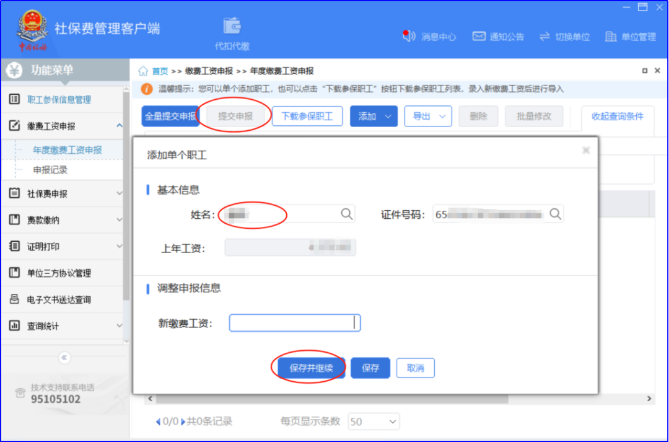Click the 下载参保职工 button
This screenshot has height=442, width=669.
307,116
